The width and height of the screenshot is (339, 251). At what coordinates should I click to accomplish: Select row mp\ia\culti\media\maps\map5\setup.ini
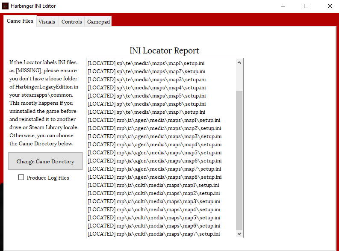click(161, 218)
